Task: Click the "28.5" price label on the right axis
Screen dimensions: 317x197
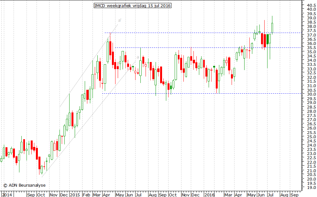Action: pos(311,107)
